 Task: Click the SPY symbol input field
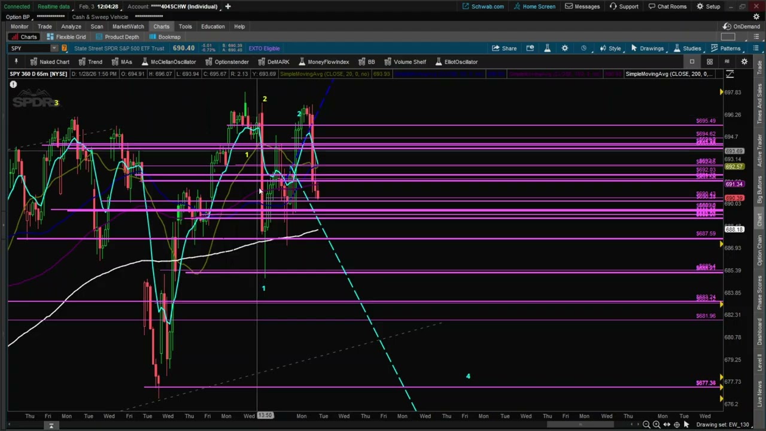tap(29, 48)
